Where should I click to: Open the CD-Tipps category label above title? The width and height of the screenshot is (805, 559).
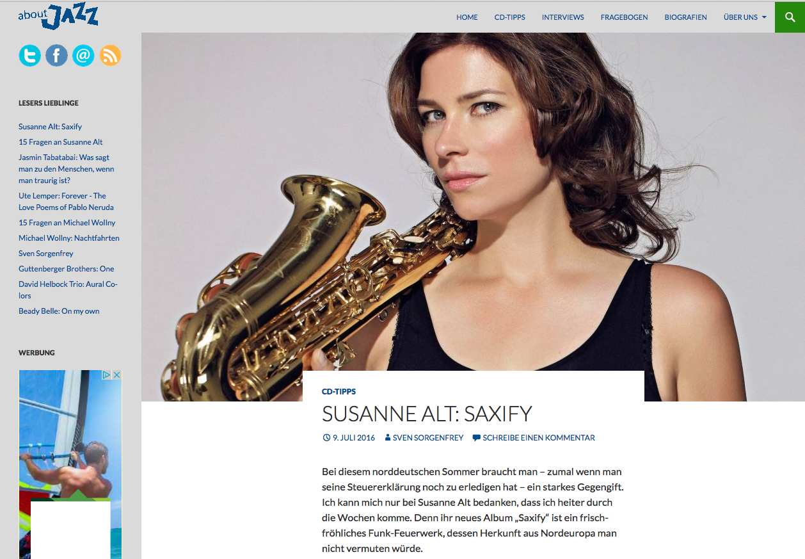[339, 391]
